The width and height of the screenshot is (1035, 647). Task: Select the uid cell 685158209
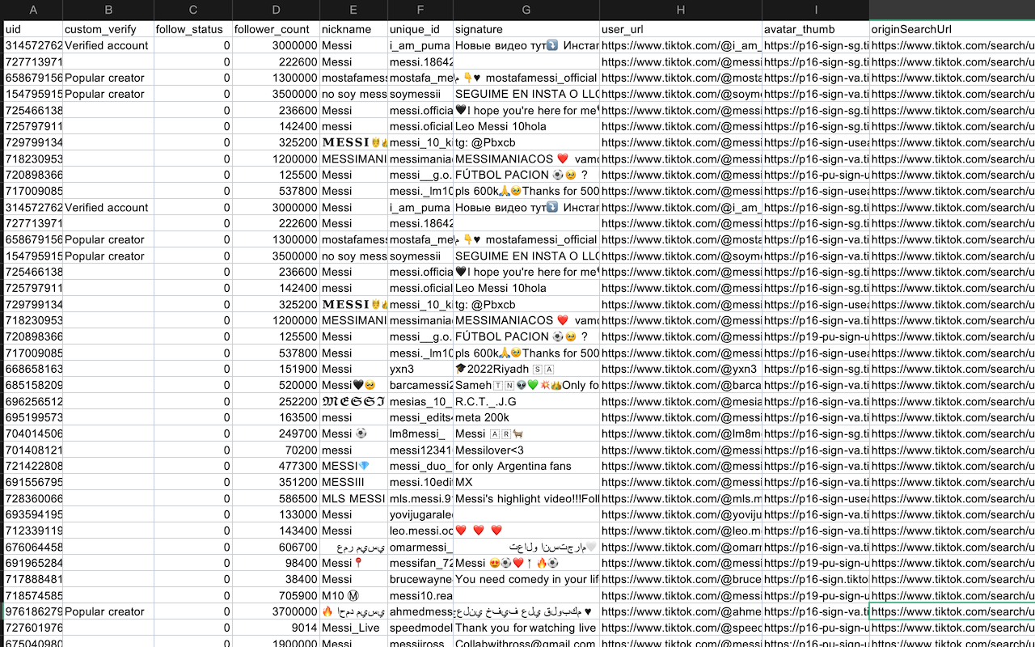point(33,385)
